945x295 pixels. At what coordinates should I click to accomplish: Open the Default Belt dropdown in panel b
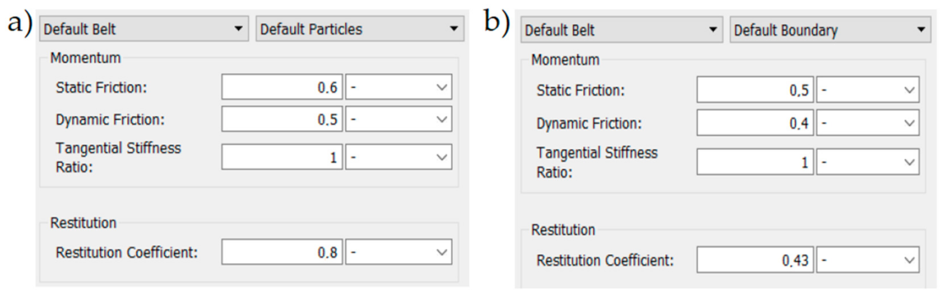[x=621, y=31]
